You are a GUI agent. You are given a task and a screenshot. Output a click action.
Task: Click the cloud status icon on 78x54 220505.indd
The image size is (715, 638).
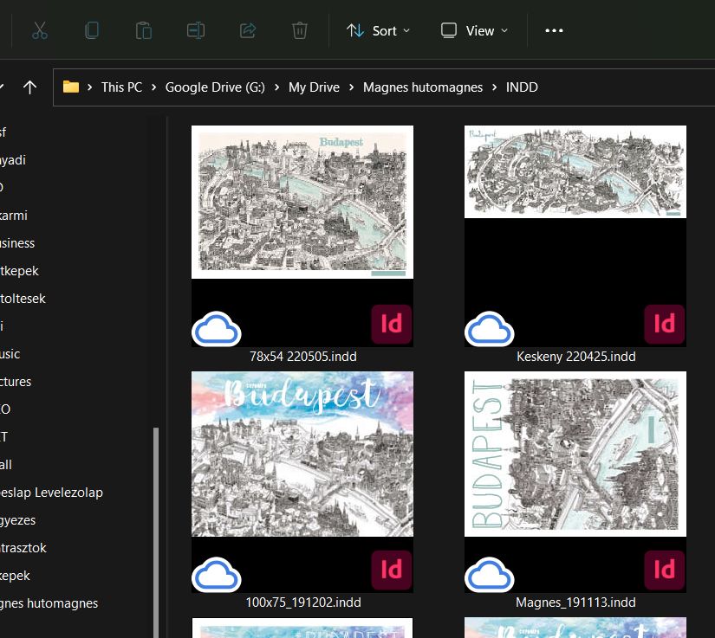point(216,329)
